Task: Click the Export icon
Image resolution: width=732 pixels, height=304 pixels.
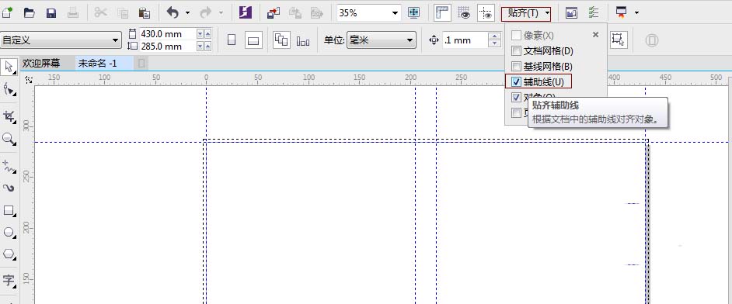Action: tap(295, 13)
